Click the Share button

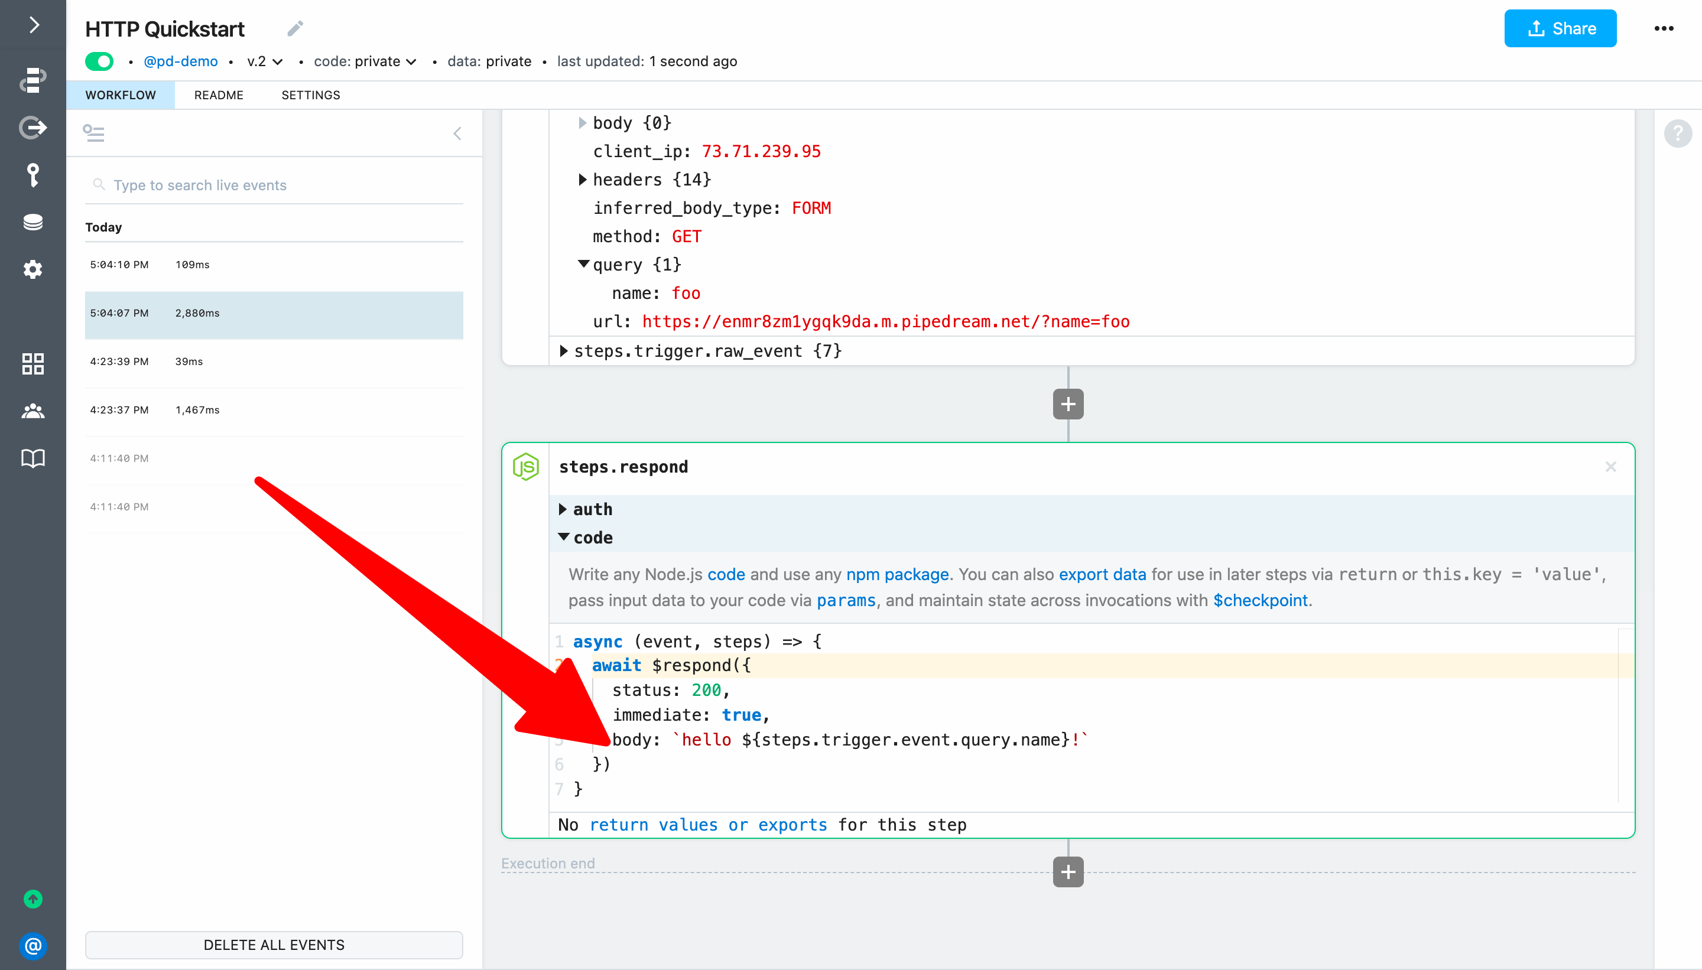click(1560, 28)
